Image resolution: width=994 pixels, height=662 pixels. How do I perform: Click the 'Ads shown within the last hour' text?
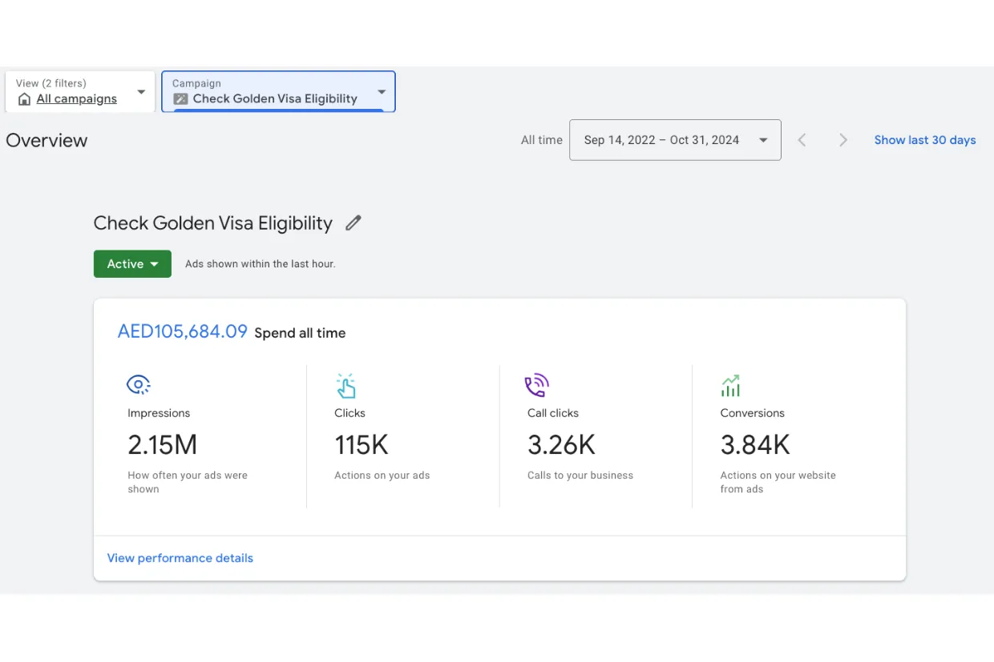click(261, 263)
